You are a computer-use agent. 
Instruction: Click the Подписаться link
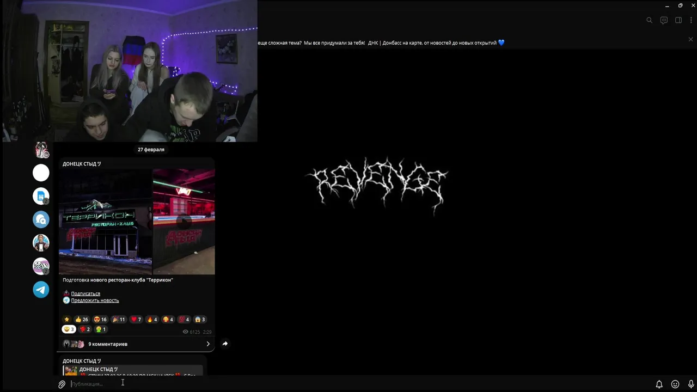point(85,293)
